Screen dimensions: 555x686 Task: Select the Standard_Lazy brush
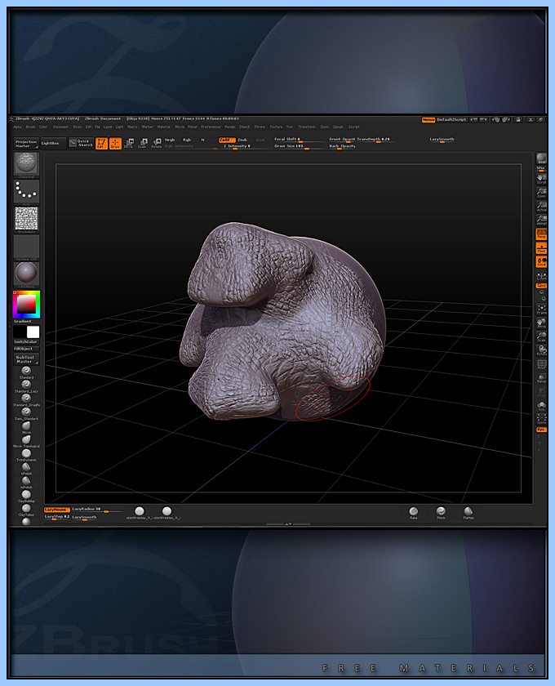(26, 385)
